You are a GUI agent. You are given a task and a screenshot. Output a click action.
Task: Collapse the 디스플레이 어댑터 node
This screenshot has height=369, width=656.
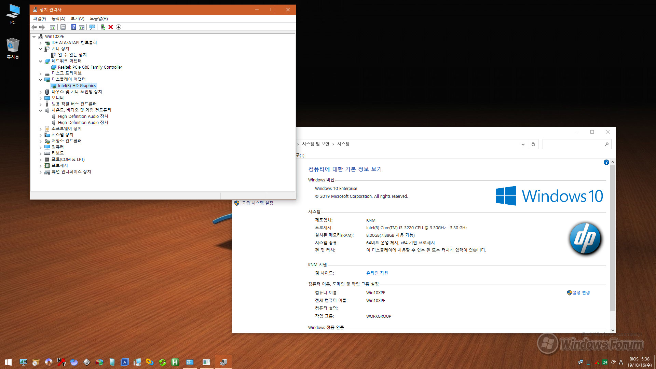tap(40, 80)
